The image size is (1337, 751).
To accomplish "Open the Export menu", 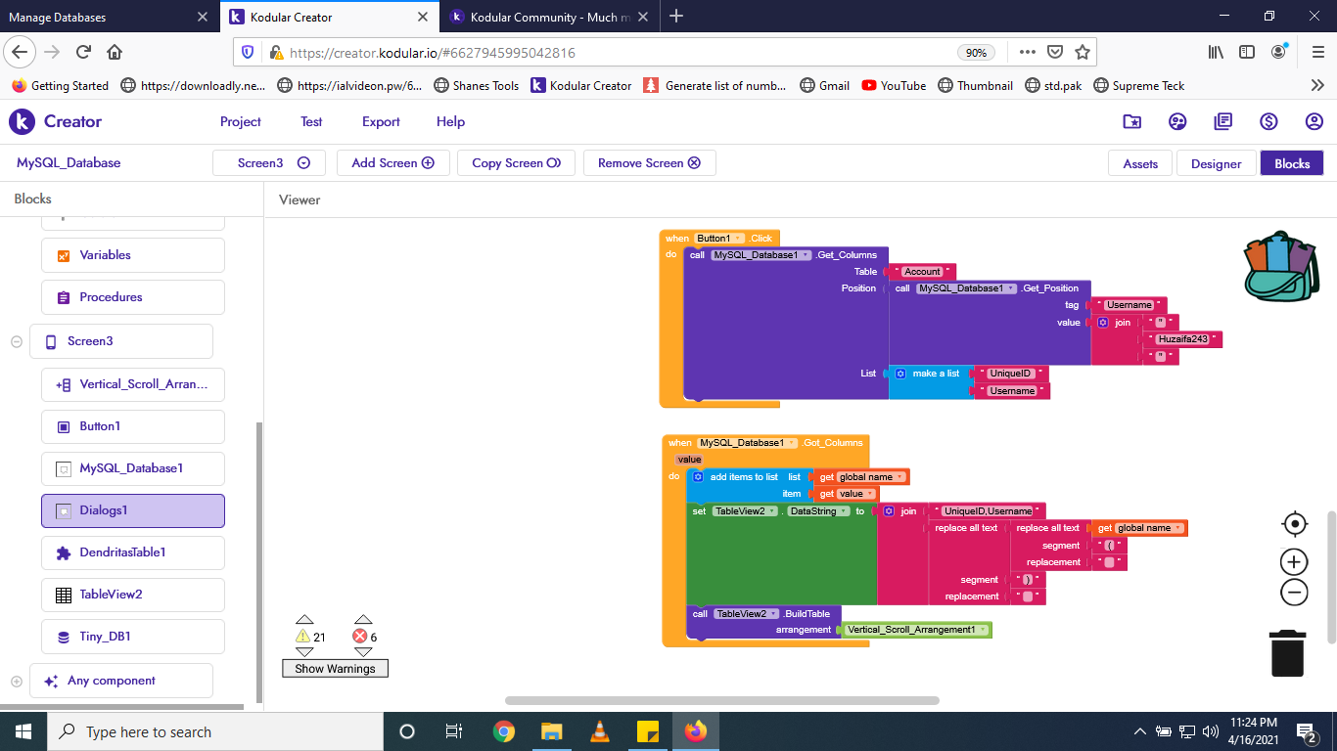I will click(381, 122).
